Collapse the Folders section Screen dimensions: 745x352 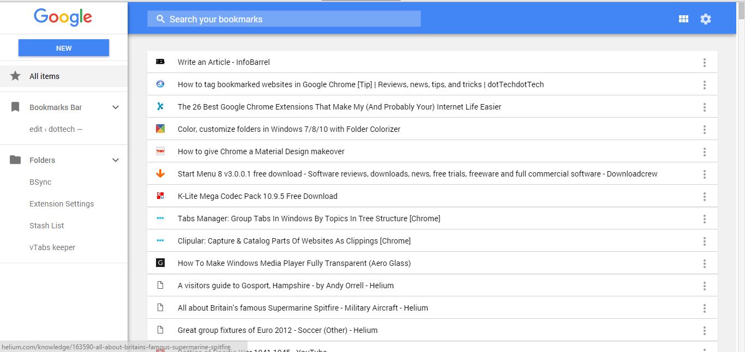(x=115, y=160)
